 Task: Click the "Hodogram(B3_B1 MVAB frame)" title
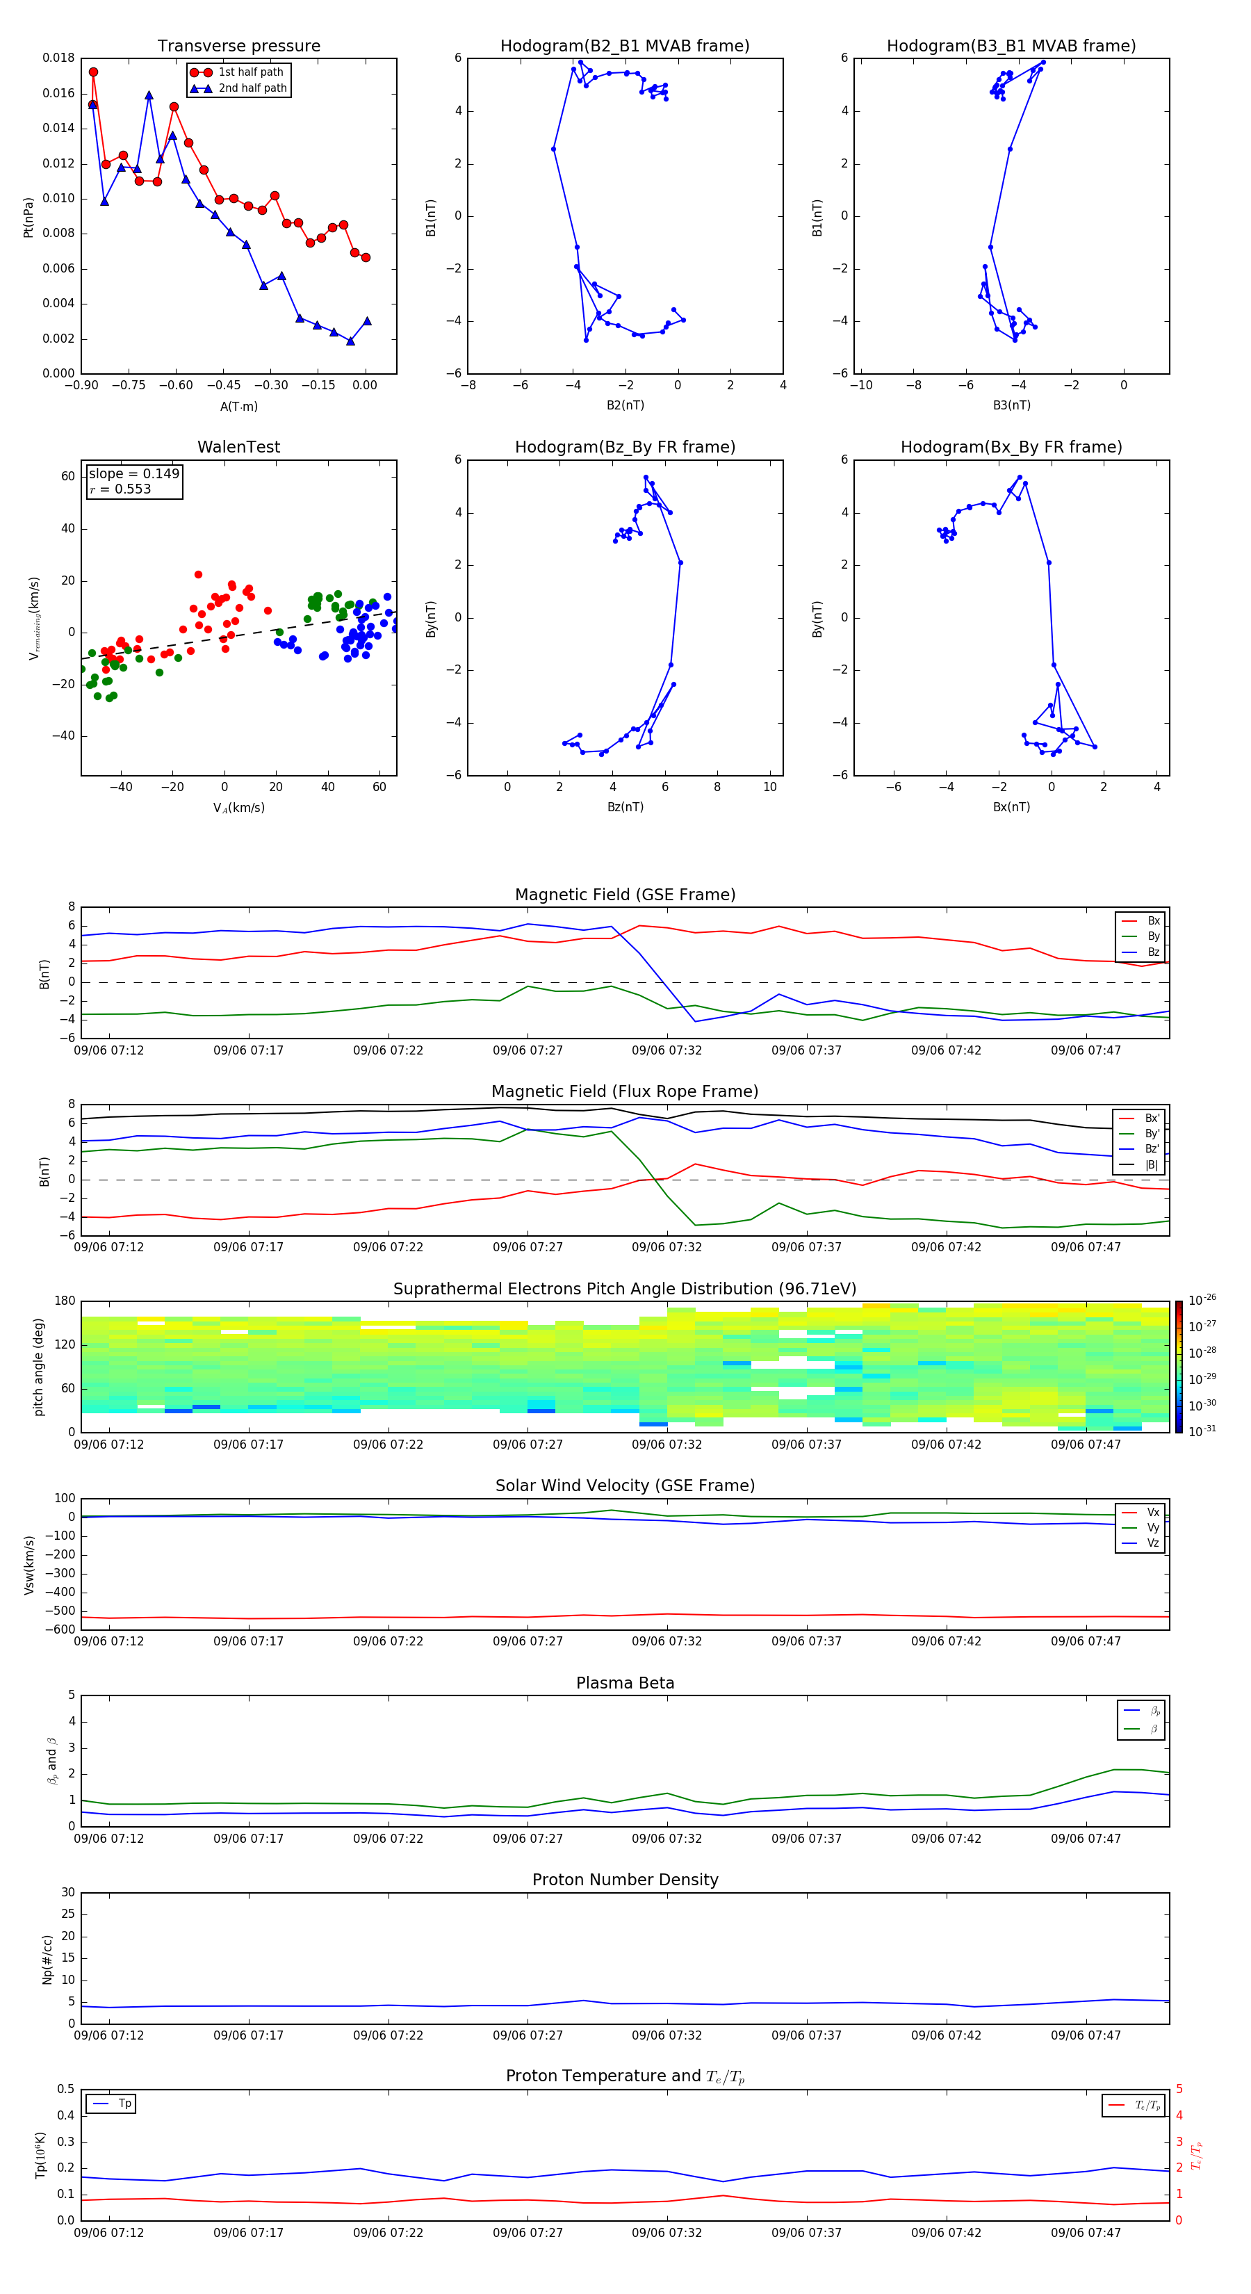pos(1011,45)
